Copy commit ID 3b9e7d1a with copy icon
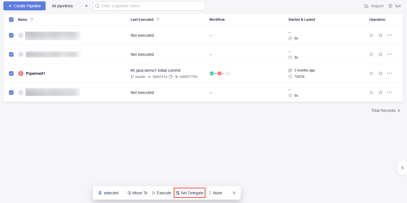The width and height of the screenshot is (407, 203). 171,77
